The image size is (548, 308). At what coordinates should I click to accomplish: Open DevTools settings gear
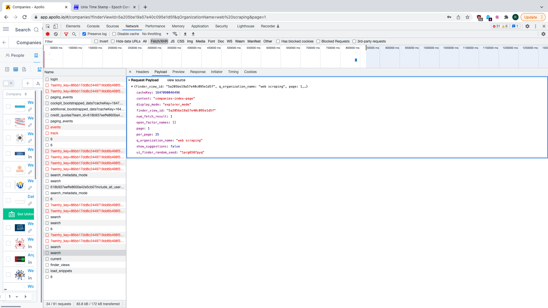pos(527,26)
